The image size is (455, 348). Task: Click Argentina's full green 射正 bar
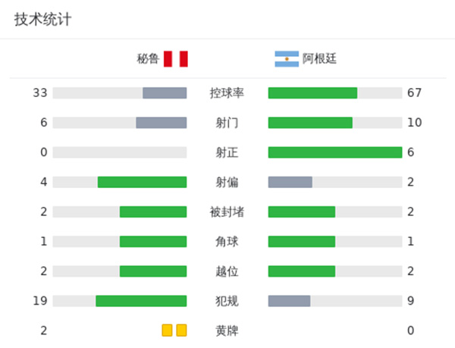point(334,152)
